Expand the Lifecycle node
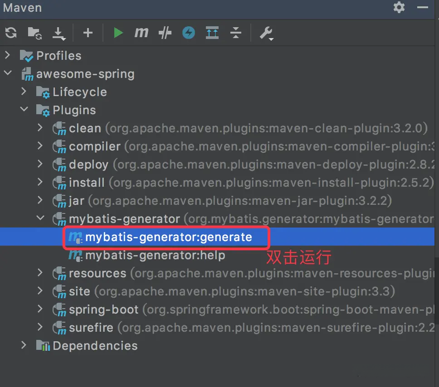 24,91
